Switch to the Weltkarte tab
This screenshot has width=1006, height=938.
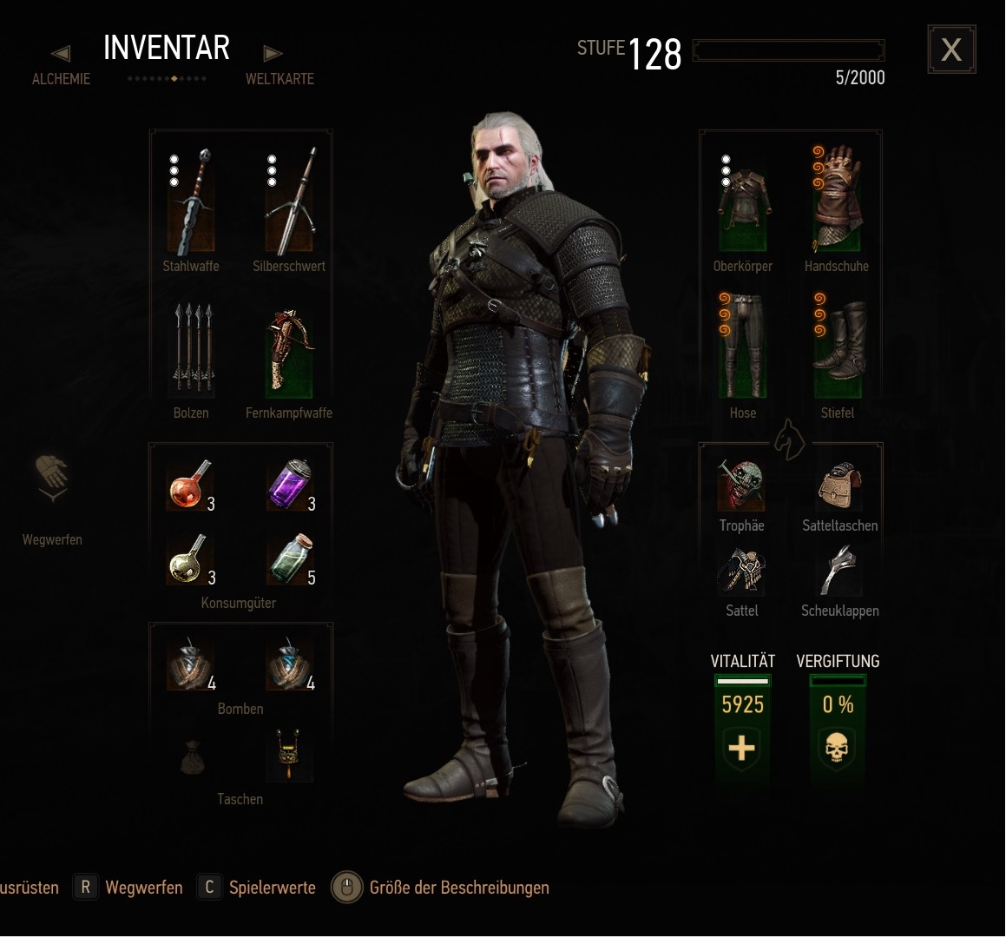pos(279,79)
